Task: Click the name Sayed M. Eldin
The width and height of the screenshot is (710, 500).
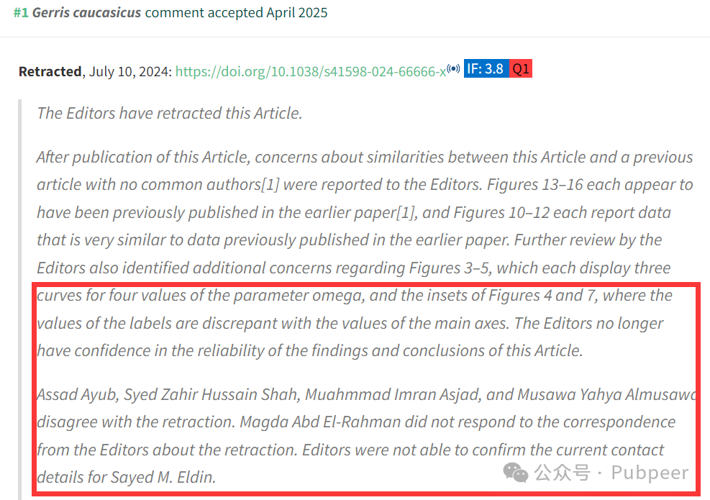Action: click(163, 478)
